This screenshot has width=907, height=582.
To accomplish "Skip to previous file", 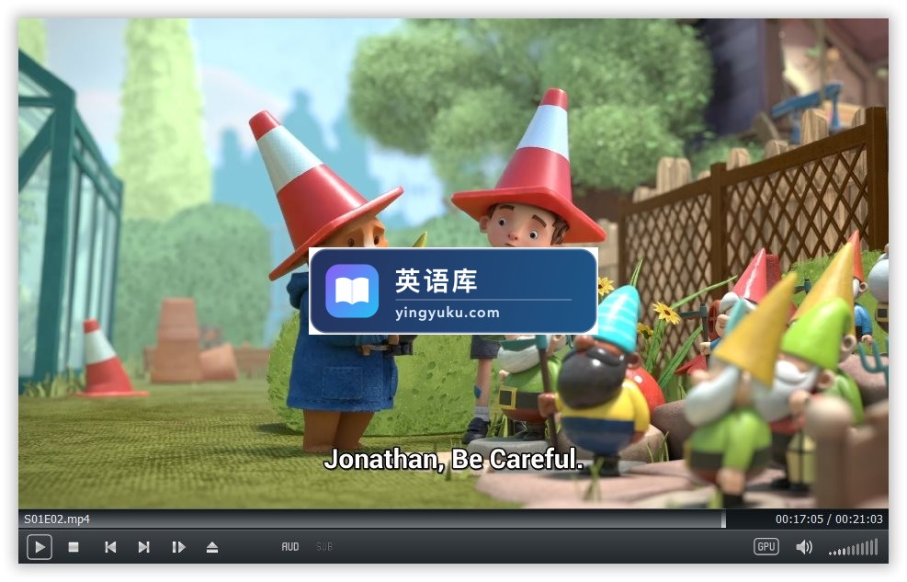I will (x=110, y=547).
